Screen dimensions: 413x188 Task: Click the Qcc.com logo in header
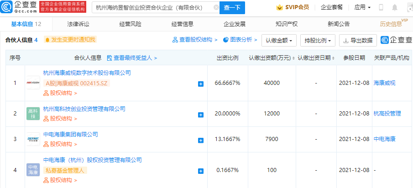19,7
